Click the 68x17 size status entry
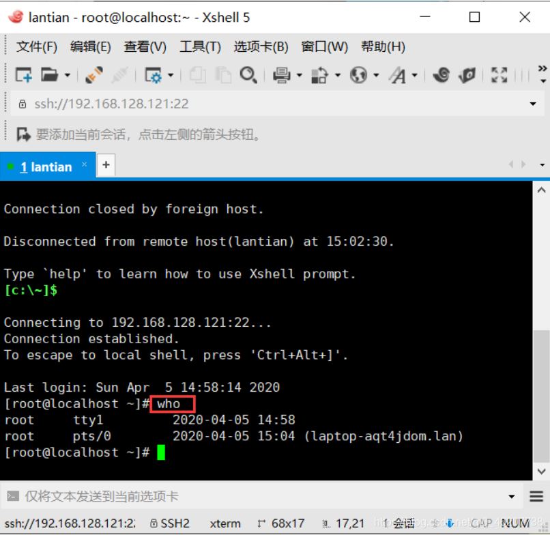Image resolution: width=550 pixels, height=535 pixels. [x=280, y=523]
